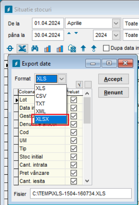Uncheck the Stoc initial checkbox
This screenshot has width=139, height=205.
[x=74, y=157]
